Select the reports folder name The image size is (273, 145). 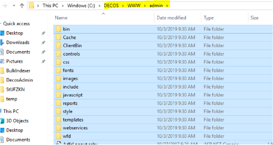point(70,103)
